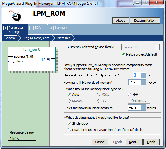Expand the q output bus width dropdown
This screenshot has width=166, height=149.
tap(143, 75)
